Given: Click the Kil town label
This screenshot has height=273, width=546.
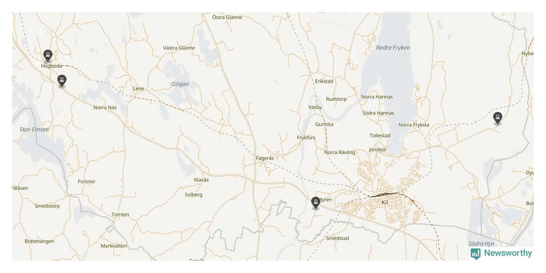Looking at the screenshot, I should click(385, 203).
